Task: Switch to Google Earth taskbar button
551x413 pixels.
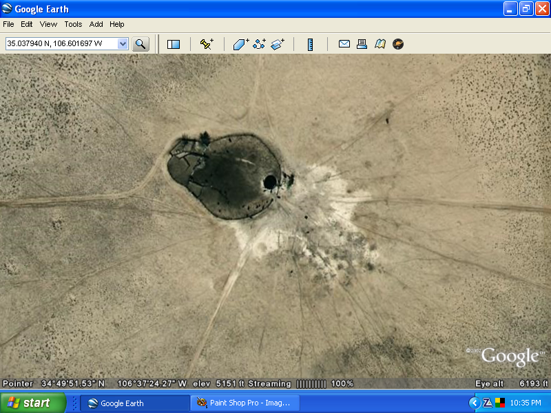Action: 134,403
